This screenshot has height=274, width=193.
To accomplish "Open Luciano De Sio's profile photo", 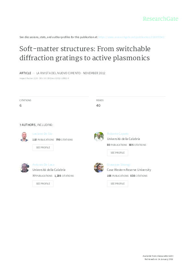I will point(24,136).
